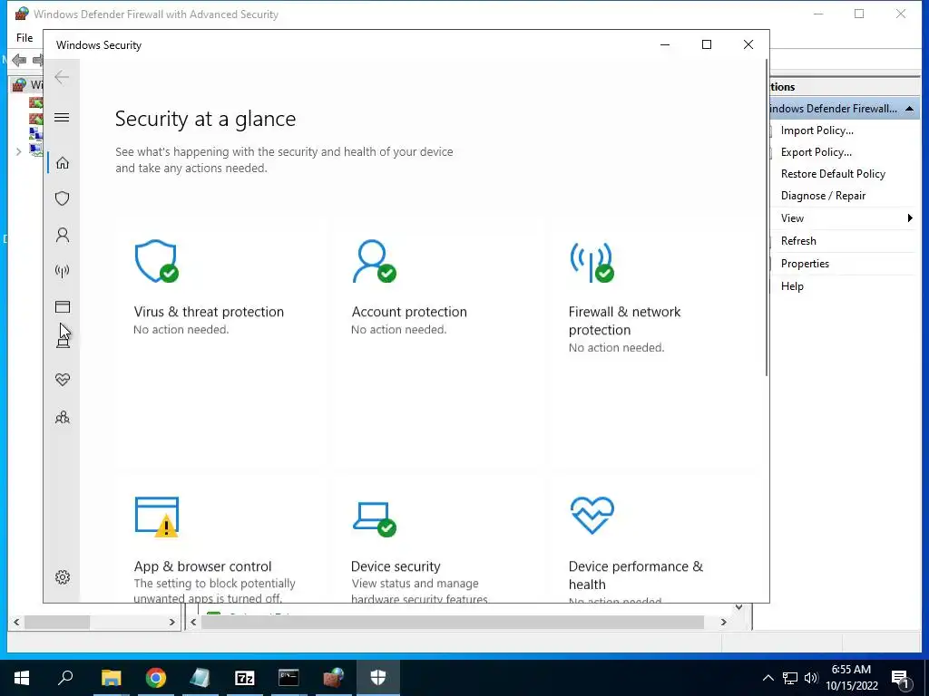Open Settings gear in Windows Security

tap(63, 577)
